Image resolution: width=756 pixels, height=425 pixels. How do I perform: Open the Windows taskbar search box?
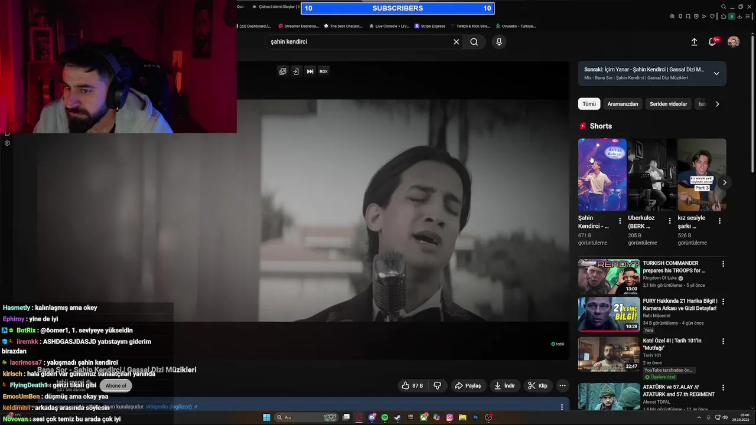pyautogui.click(x=306, y=417)
